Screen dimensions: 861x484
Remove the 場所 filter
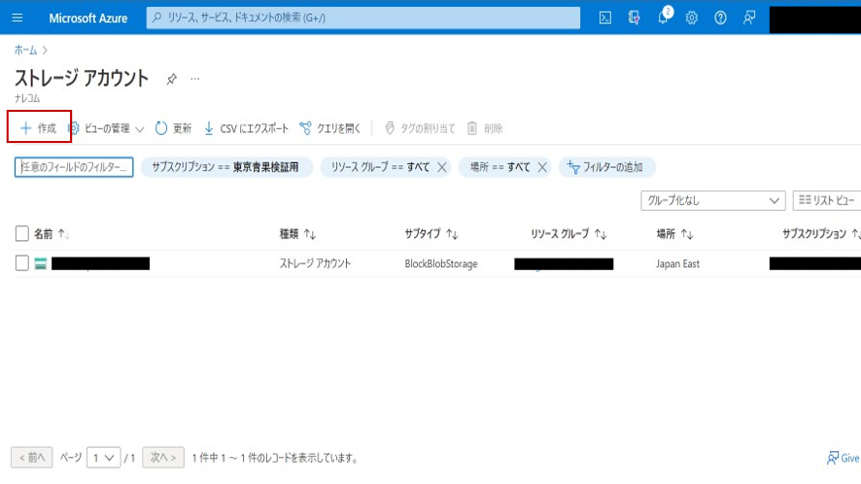tap(542, 167)
